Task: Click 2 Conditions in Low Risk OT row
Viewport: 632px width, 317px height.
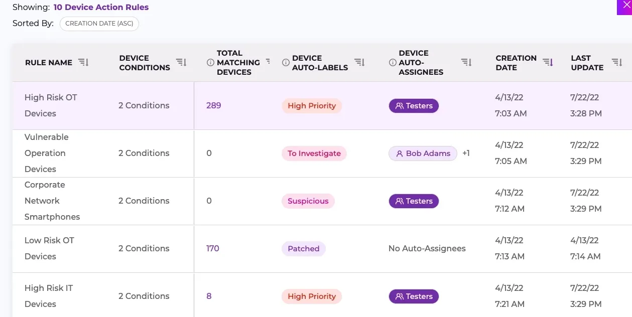Action: click(144, 248)
